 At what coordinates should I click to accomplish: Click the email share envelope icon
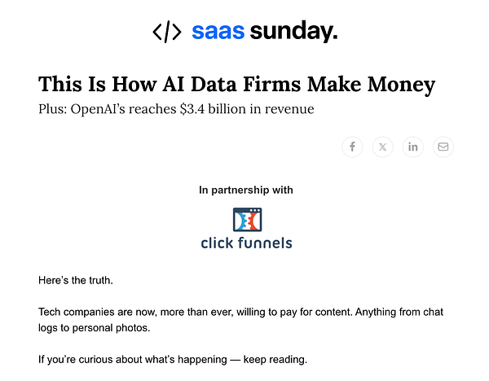[x=443, y=147]
